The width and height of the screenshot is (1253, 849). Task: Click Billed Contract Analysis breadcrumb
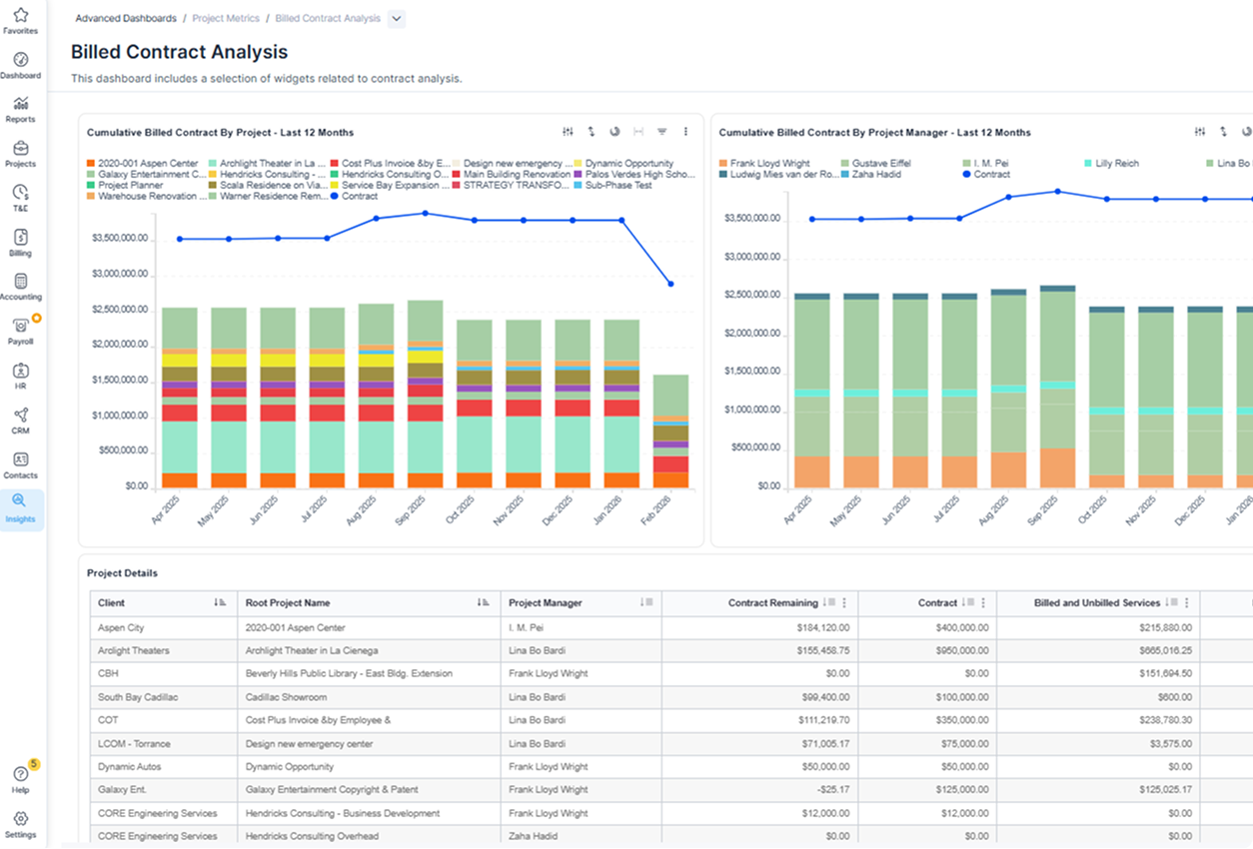tap(328, 18)
